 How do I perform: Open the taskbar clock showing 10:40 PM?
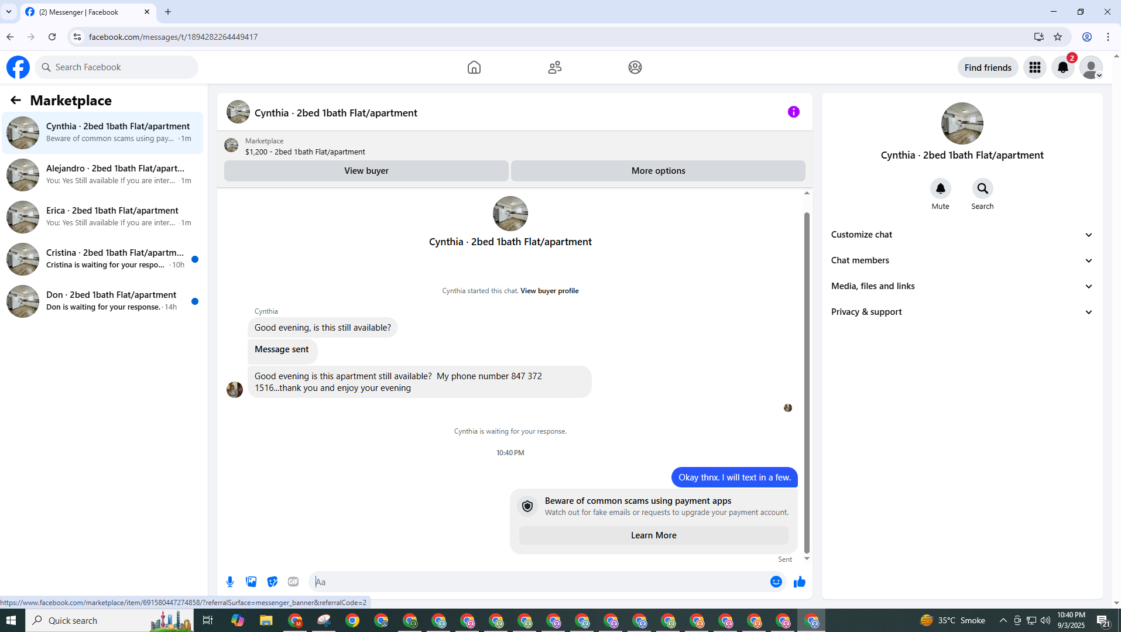click(x=1071, y=620)
